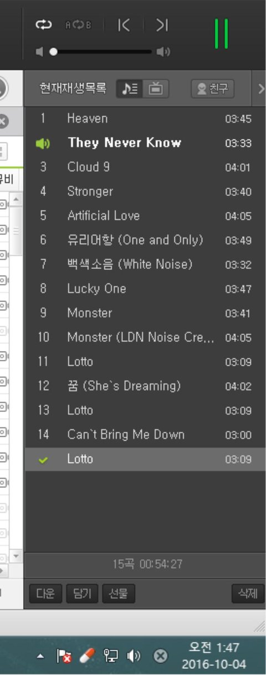The image size is (266, 675).
Task: Click the 다운 download button
Action: pyautogui.click(x=45, y=594)
